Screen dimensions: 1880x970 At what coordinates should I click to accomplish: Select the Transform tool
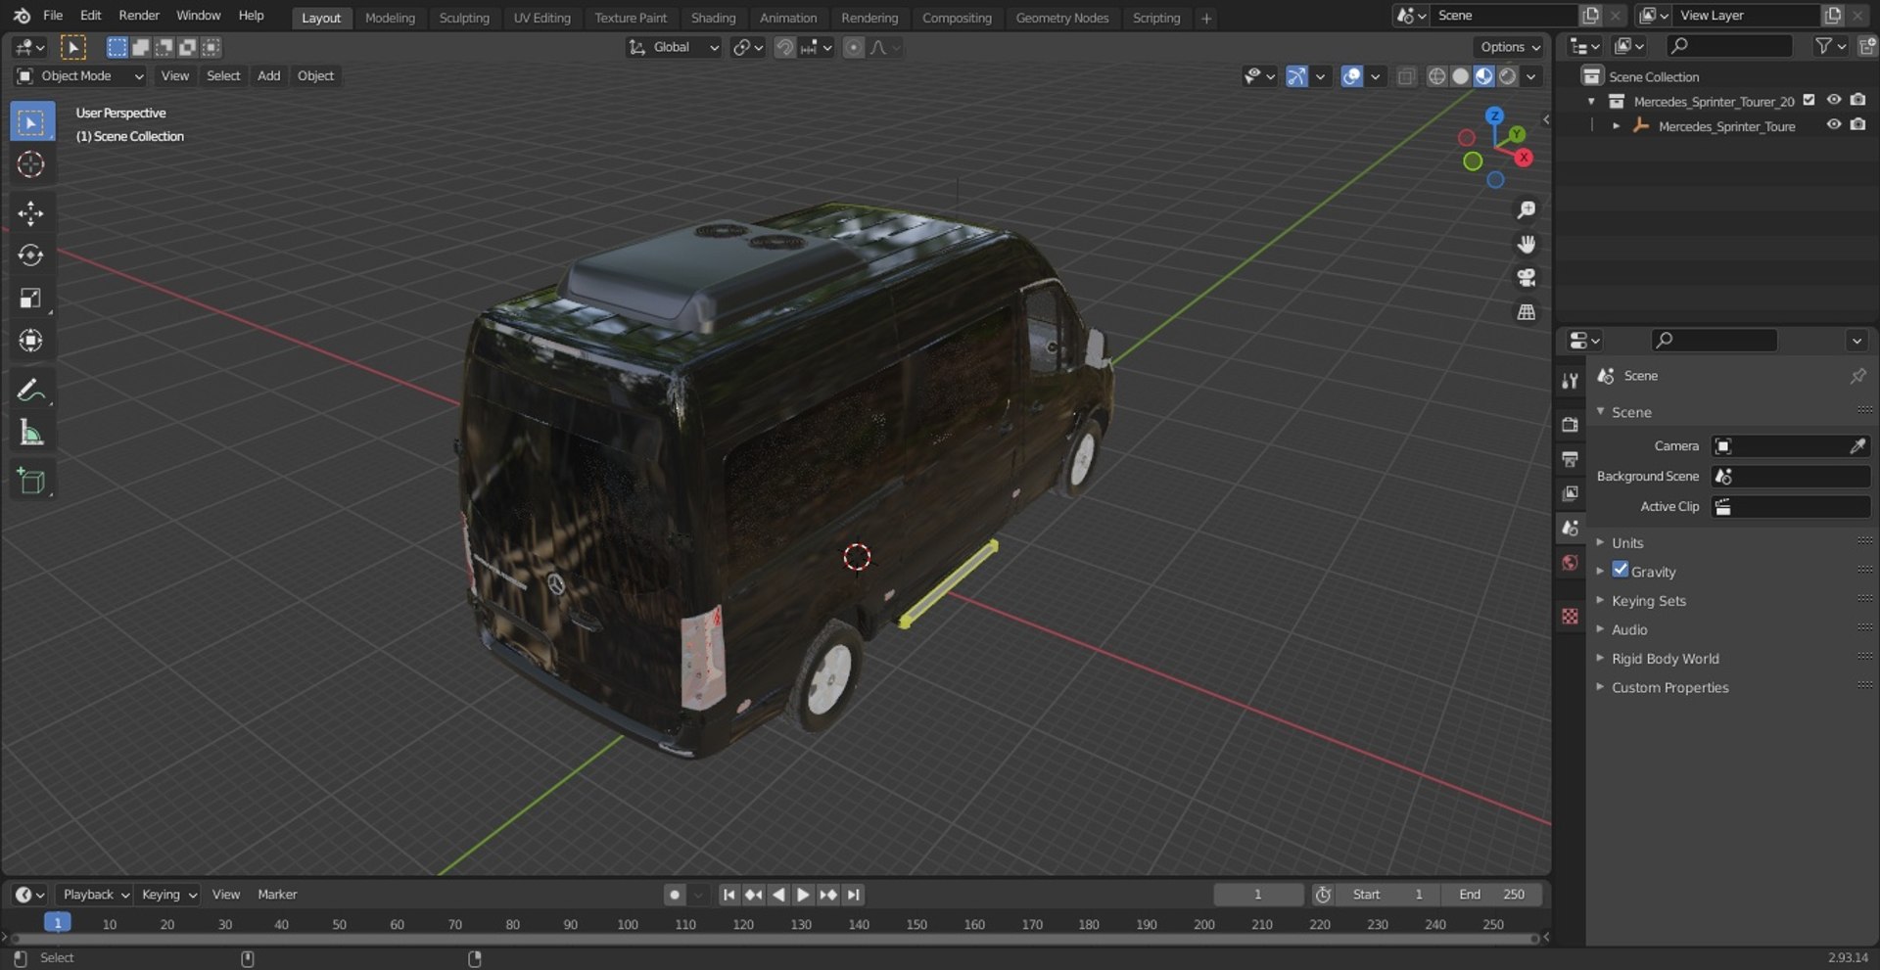coord(31,340)
